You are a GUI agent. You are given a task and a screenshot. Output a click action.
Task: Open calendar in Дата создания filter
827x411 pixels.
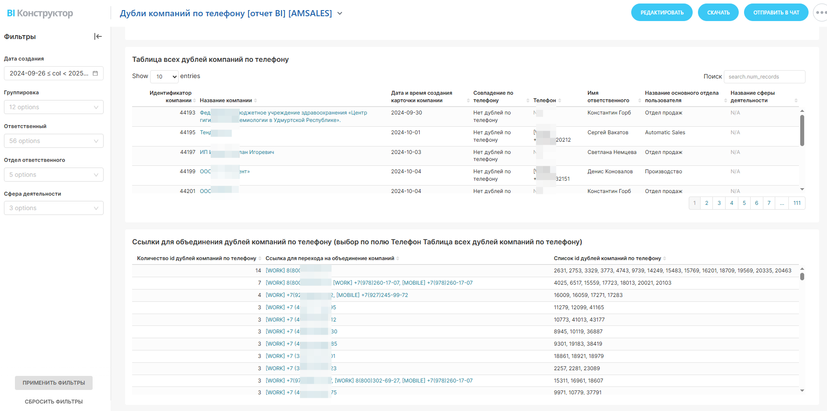click(95, 73)
